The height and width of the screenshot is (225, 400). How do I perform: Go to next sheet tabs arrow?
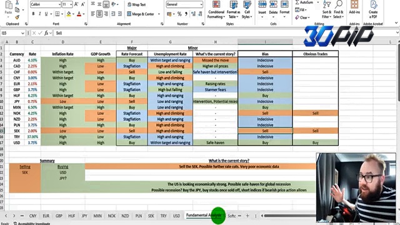click(14, 216)
